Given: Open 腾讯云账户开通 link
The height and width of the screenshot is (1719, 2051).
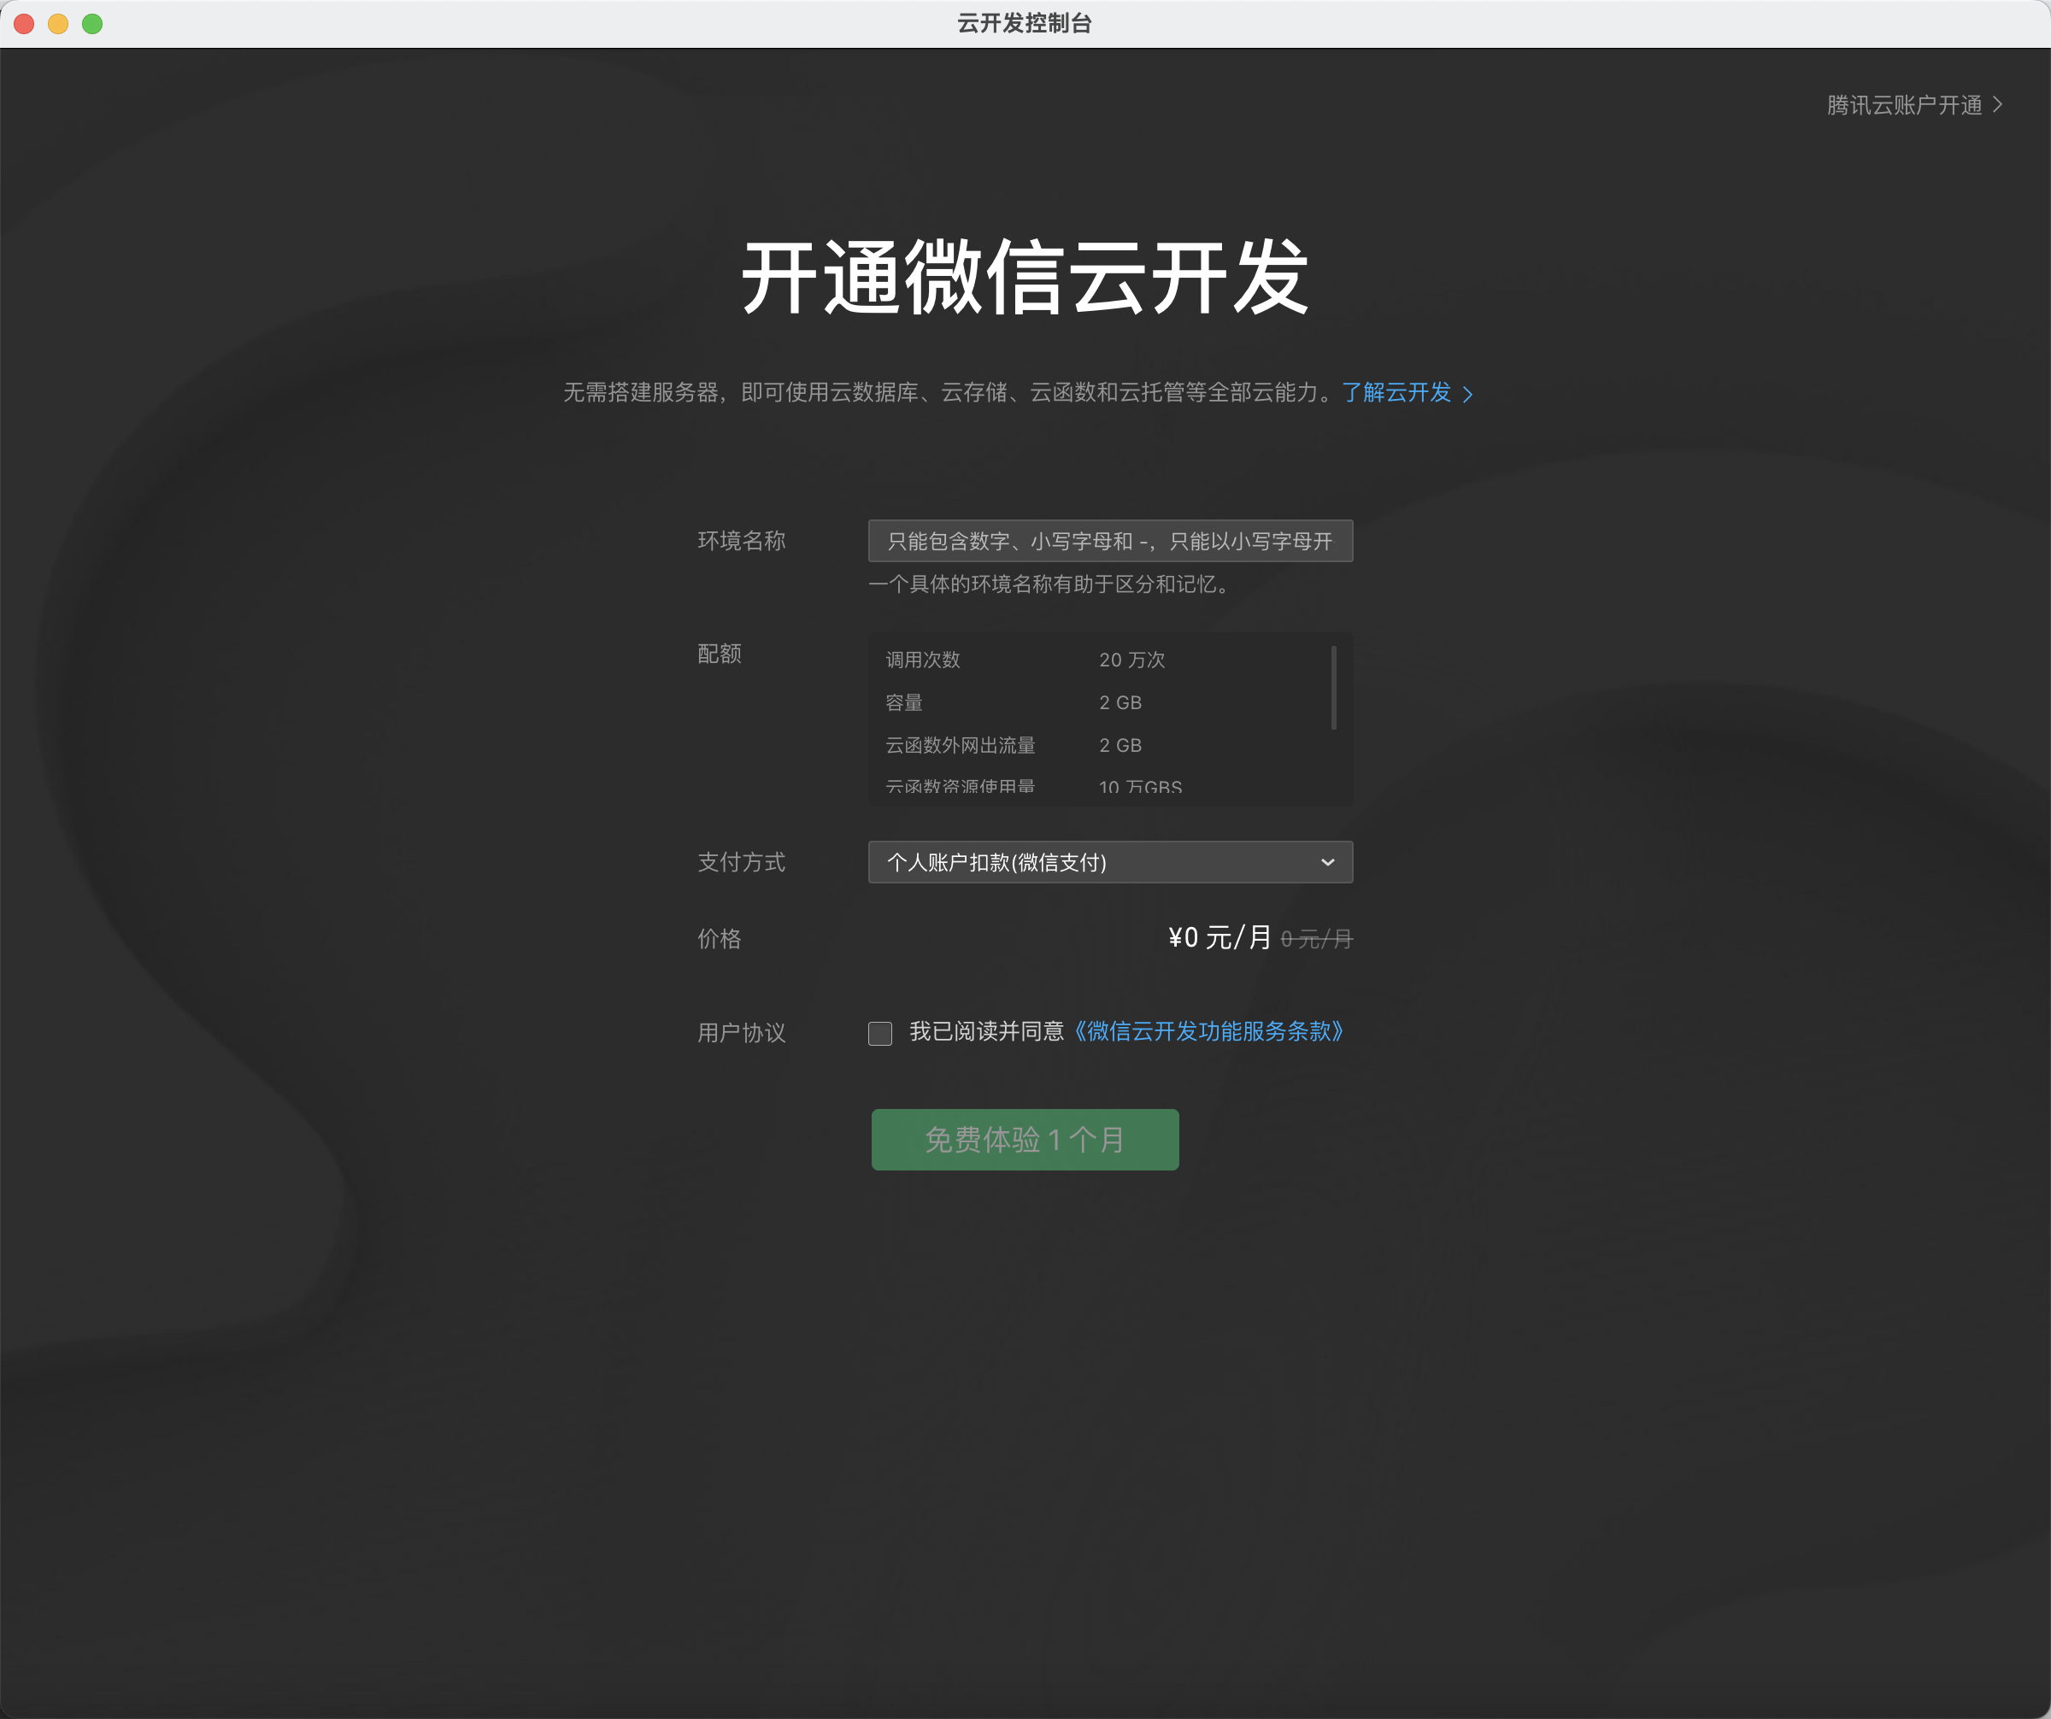Looking at the screenshot, I should 1903,104.
